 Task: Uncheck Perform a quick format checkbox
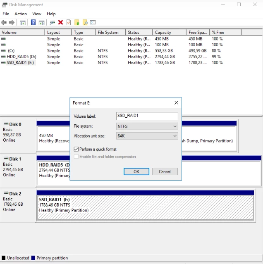click(x=76, y=149)
